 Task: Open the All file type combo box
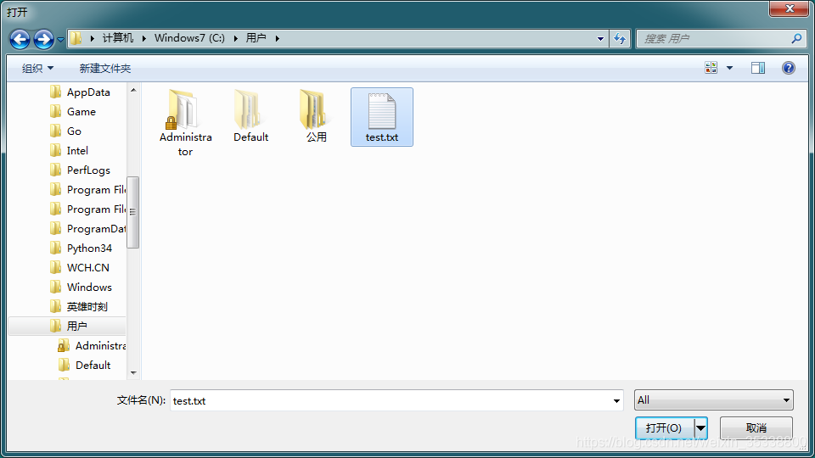click(714, 399)
